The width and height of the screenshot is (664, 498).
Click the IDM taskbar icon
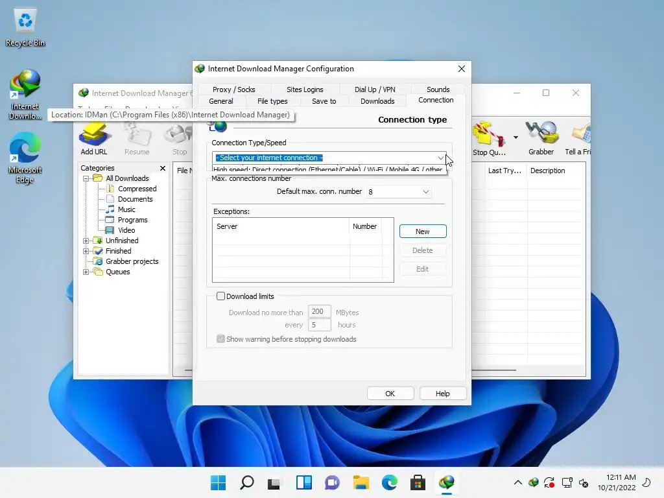pyautogui.click(x=446, y=482)
